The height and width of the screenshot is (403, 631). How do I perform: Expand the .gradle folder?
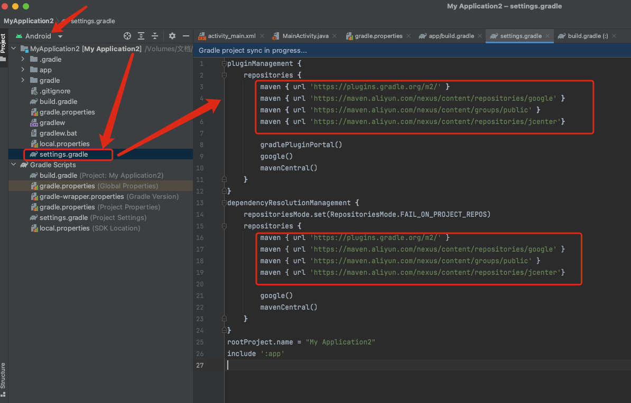(23, 59)
